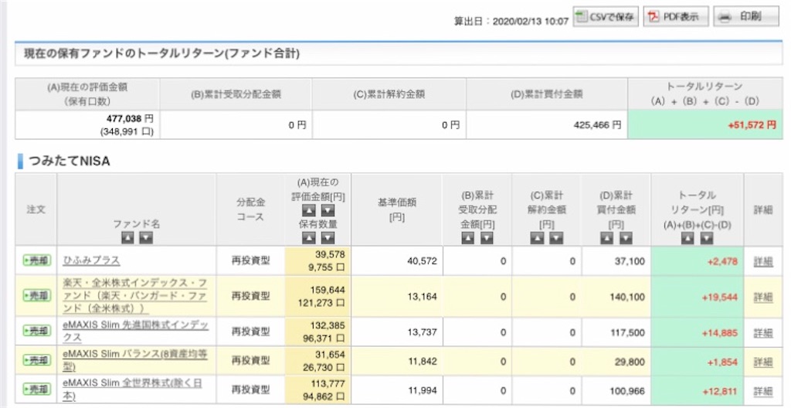This screenshot has width=791, height=408.
Task: Click base price 13,737
Action: 422,332
